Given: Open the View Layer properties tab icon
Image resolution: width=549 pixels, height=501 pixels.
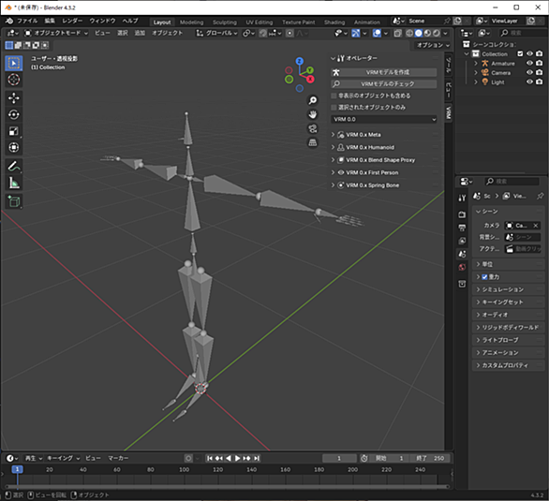Looking at the screenshot, I should (462, 241).
